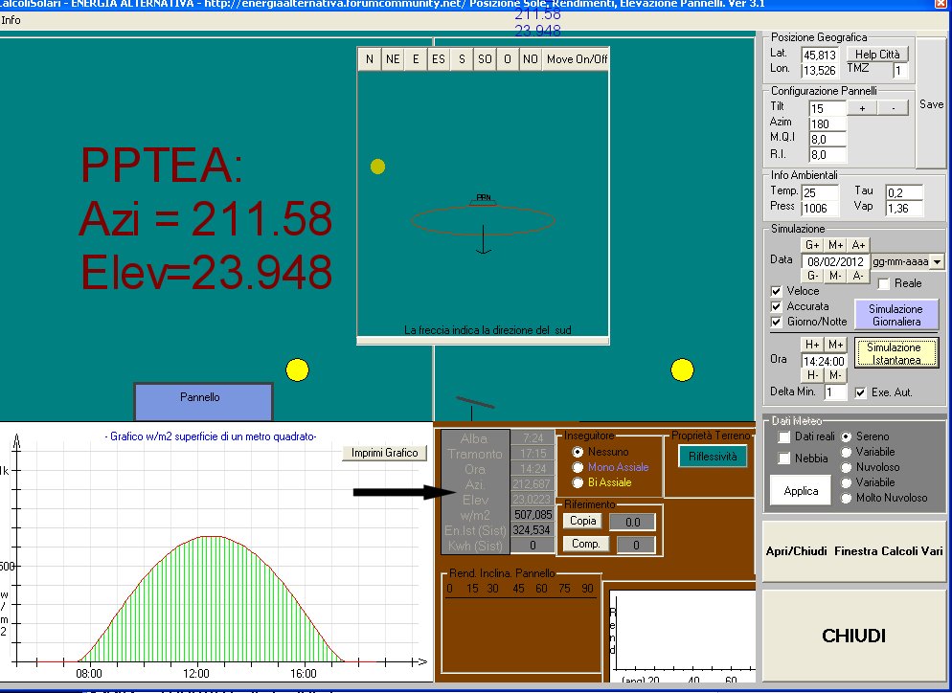The image size is (952, 693).
Task: Select the S compass direction button
Action: coord(462,58)
